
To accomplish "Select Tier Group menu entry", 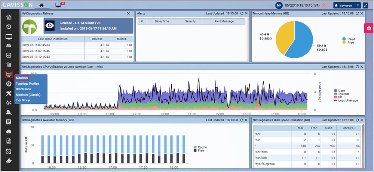I will [23, 100].
